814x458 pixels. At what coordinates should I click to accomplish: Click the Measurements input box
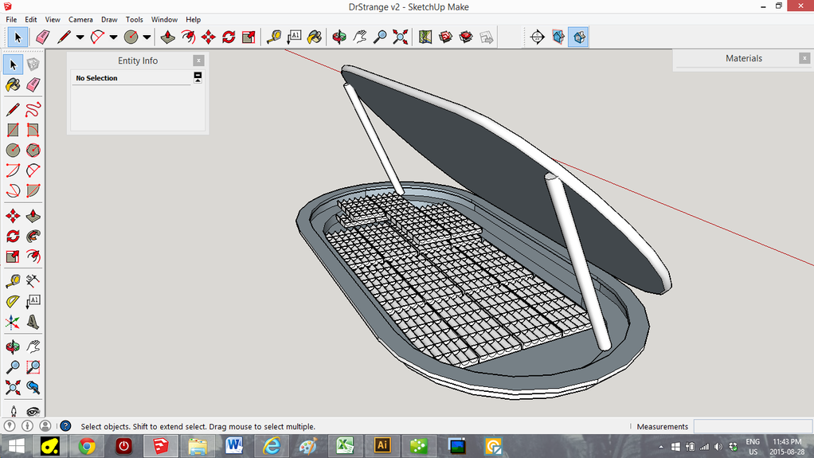point(752,426)
